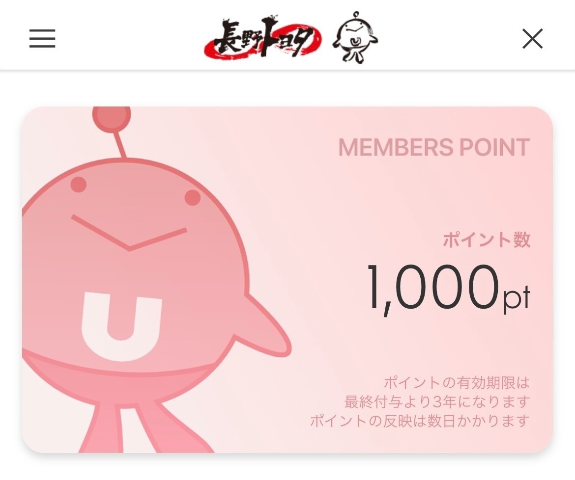Tap the mascot's smiling mouth
575x480 pixels.
[x=129, y=233]
